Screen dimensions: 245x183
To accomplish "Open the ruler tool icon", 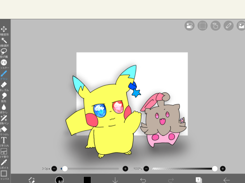I will [229, 26].
